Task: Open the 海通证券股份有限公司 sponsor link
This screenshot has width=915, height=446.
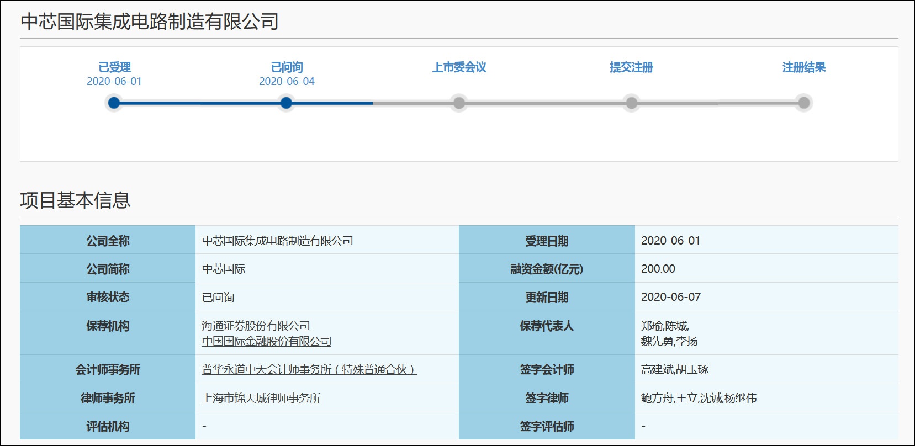Action: coord(256,326)
